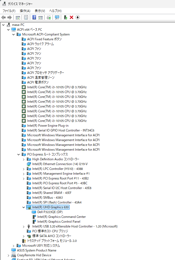Select PCI Express Root Port #5 - 43BC
The image size is (175, 260).
tap(60, 183)
